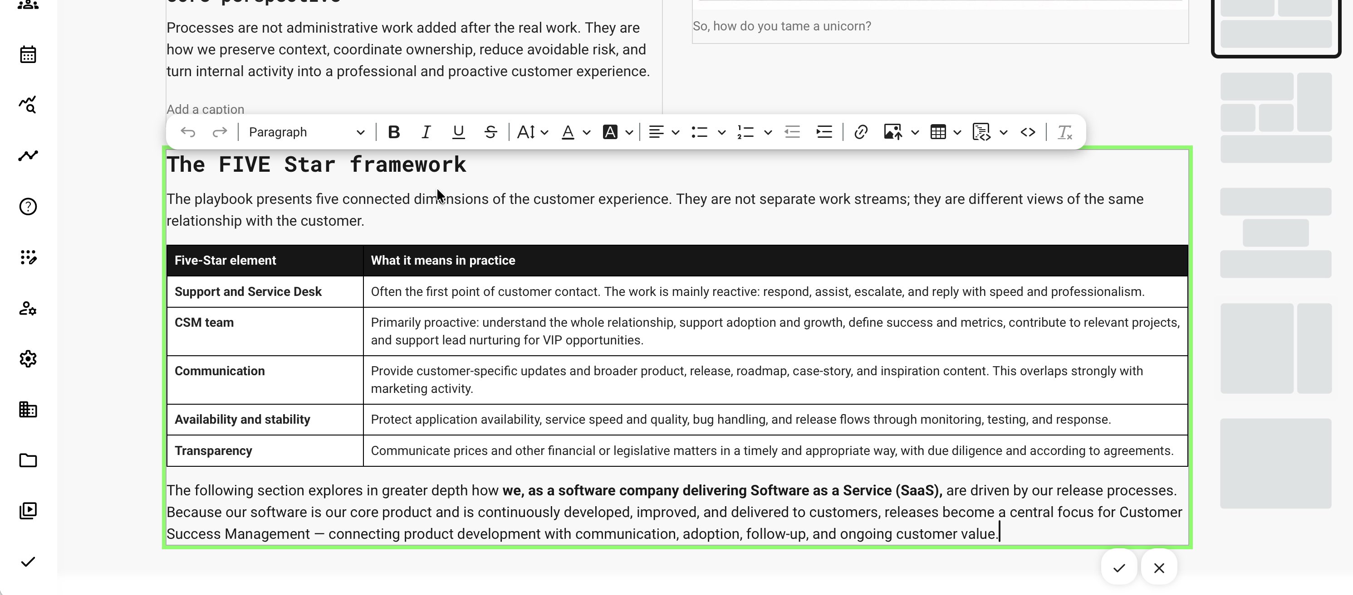
Task: Click the redo arrow icon
Action: [220, 132]
